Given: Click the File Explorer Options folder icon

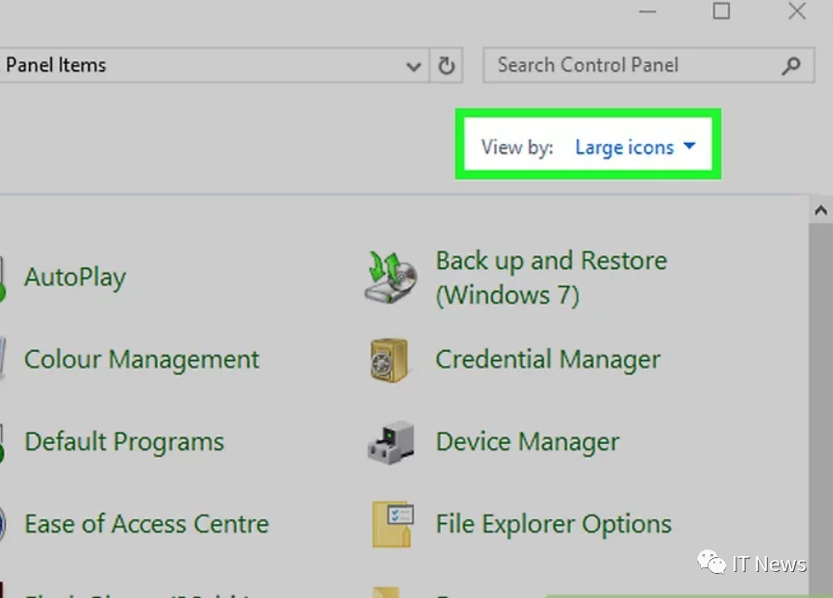Looking at the screenshot, I should [x=391, y=524].
